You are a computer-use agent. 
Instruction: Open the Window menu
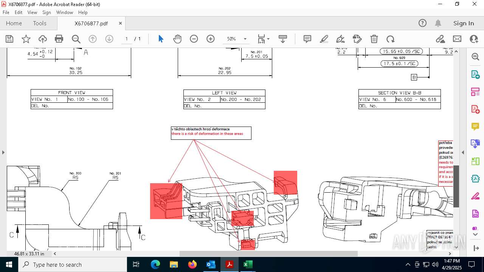point(65,12)
